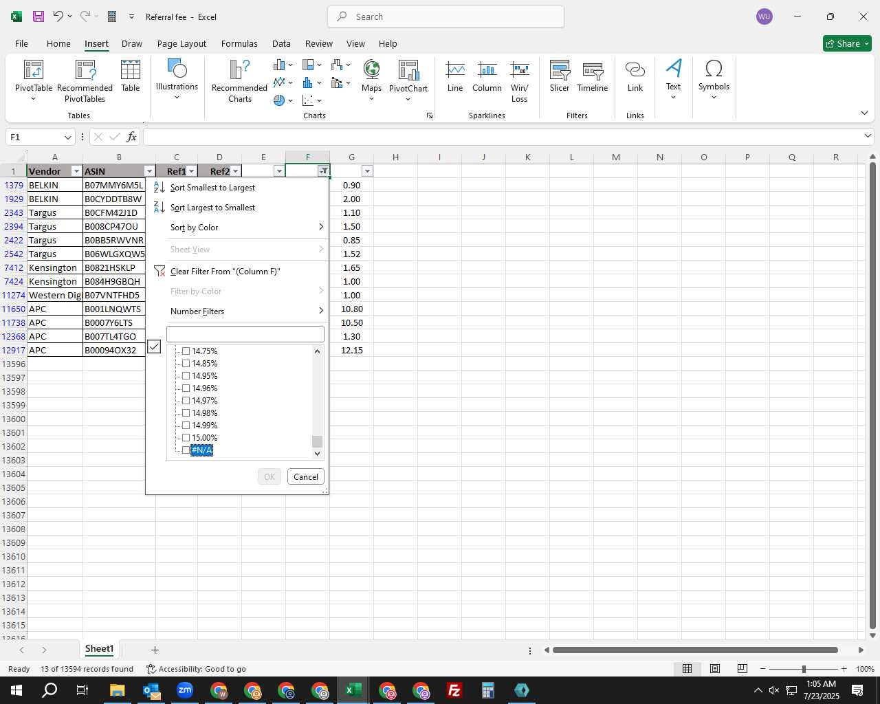Open the Ref2 column filter dropdown
Image resolution: width=880 pixels, height=704 pixels.
[236, 171]
